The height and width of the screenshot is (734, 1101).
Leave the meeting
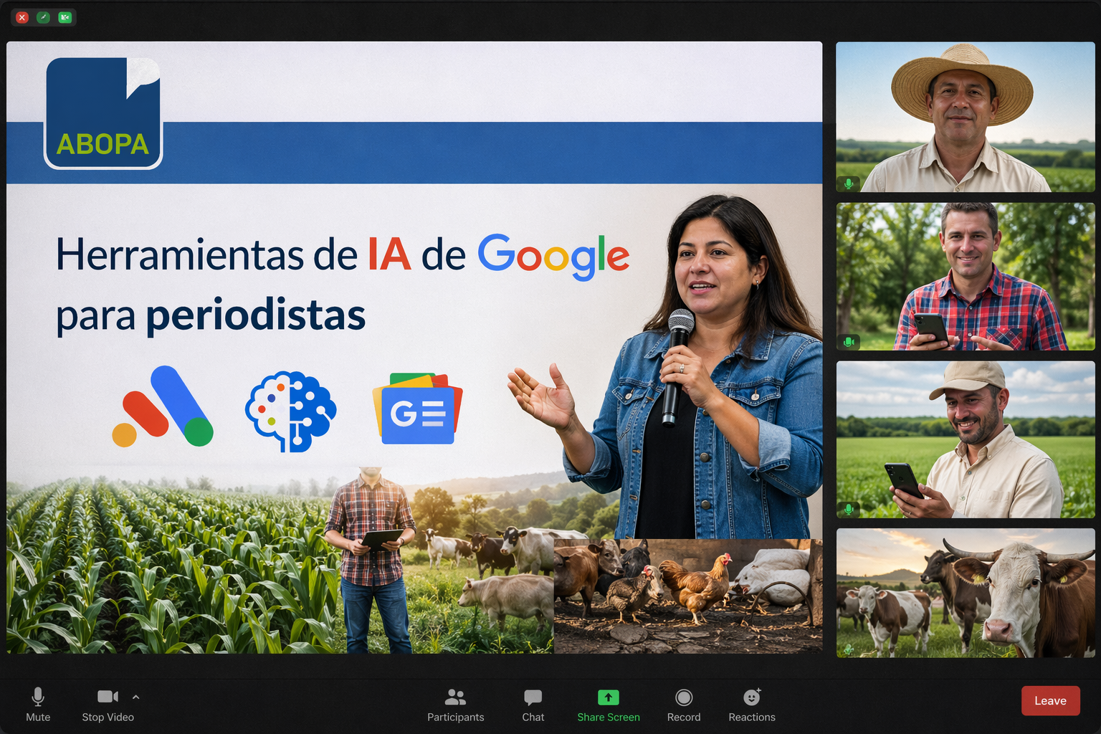coord(1050,701)
